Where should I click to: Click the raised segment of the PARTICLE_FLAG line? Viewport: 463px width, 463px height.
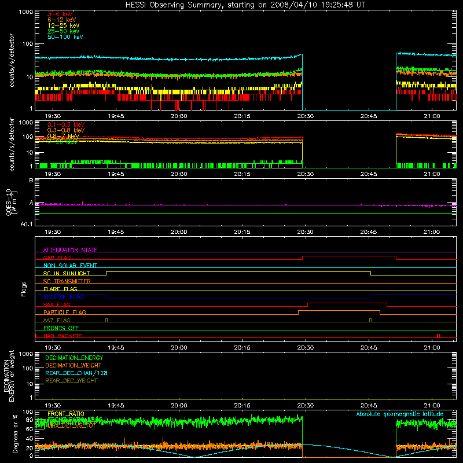pos(339,311)
